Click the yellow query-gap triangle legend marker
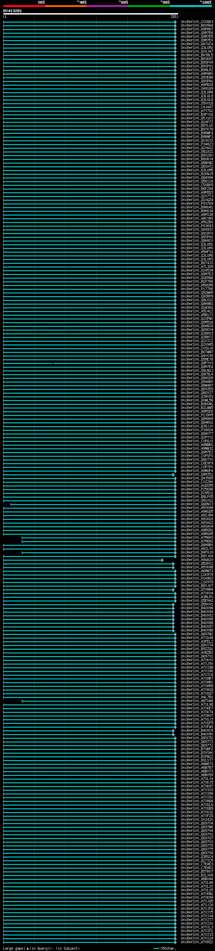 pos(28,948)
